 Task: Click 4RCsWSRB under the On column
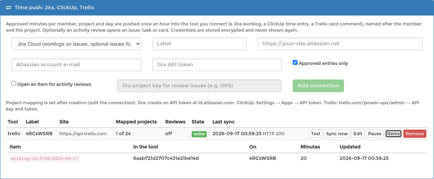(x=263, y=158)
